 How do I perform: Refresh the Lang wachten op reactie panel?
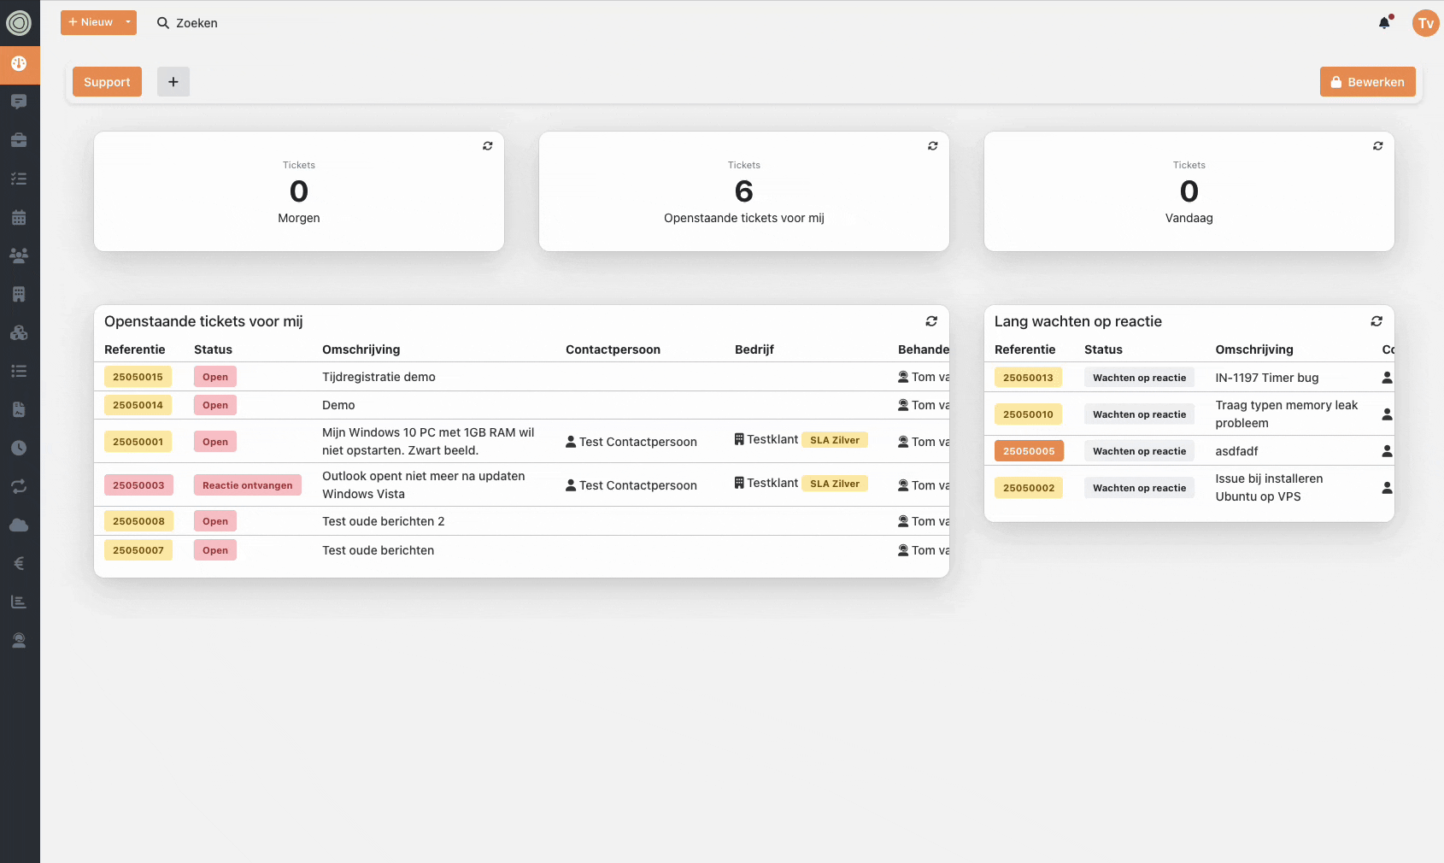click(x=1376, y=321)
